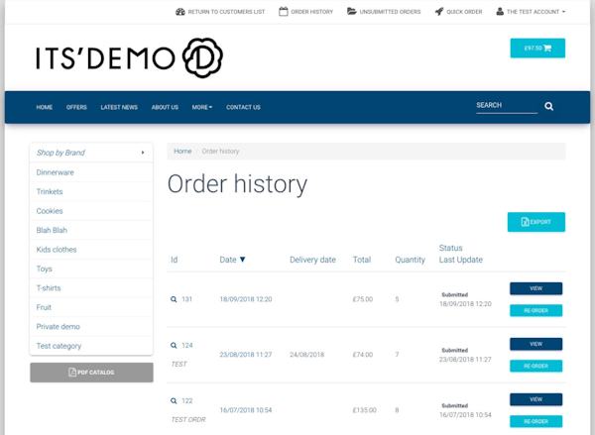
Task: Open the More dropdown menu
Action: [x=202, y=107]
